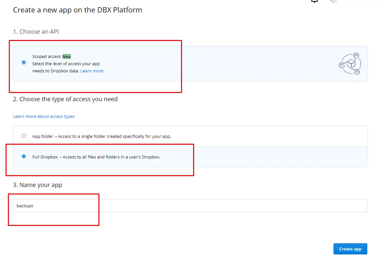Image resolution: width=385 pixels, height=259 pixels.
Task: Click the Choose the type of access heading
Action: pos(65,99)
